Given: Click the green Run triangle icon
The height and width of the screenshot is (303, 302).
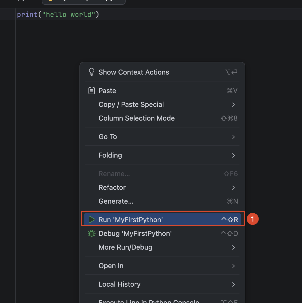Looking at the screenshot, I should (x=92, y=219).
